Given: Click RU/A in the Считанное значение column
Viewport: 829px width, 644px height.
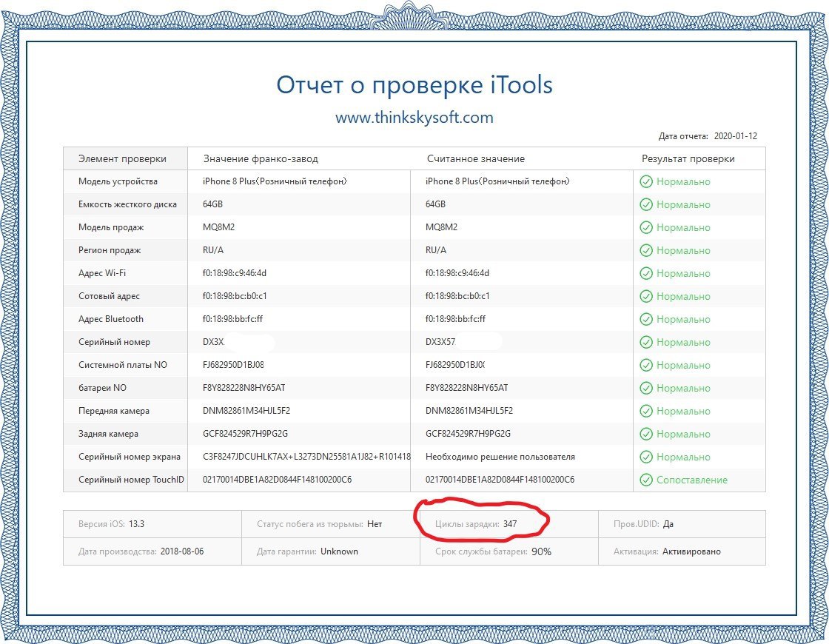Looking at the screenshot, I should coord(436,250).
